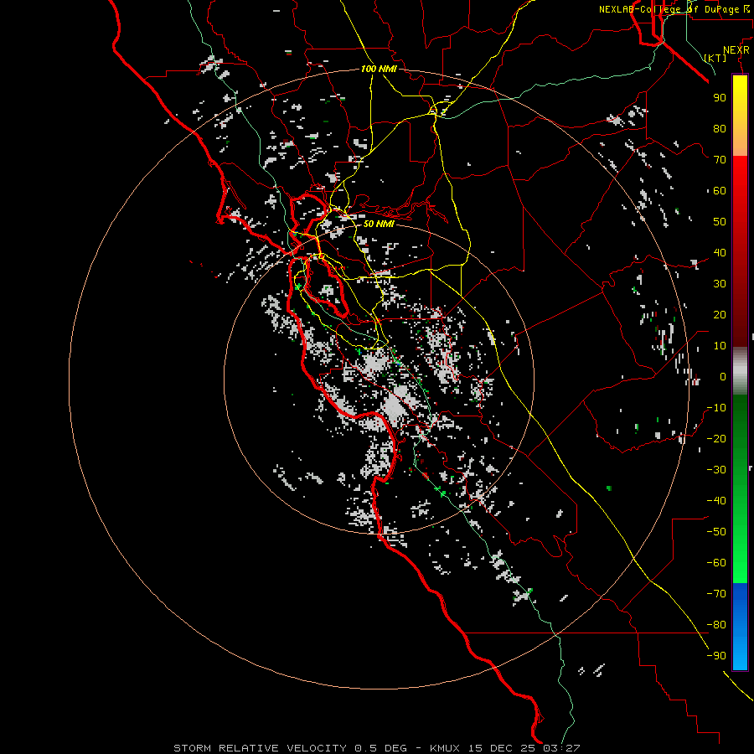Click the -20 value on velocity scale
The image size is (754, 754).
[x=716, y=438]
